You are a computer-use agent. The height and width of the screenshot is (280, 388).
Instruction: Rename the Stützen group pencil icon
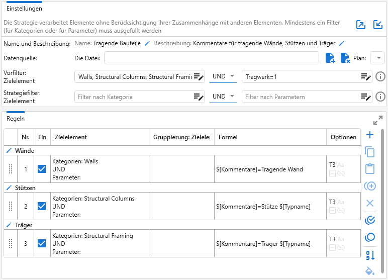[9, 188]
